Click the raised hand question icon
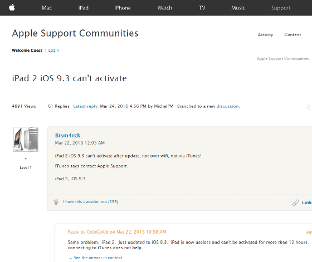This screenshot has width=312, height=262. (56, 202)
